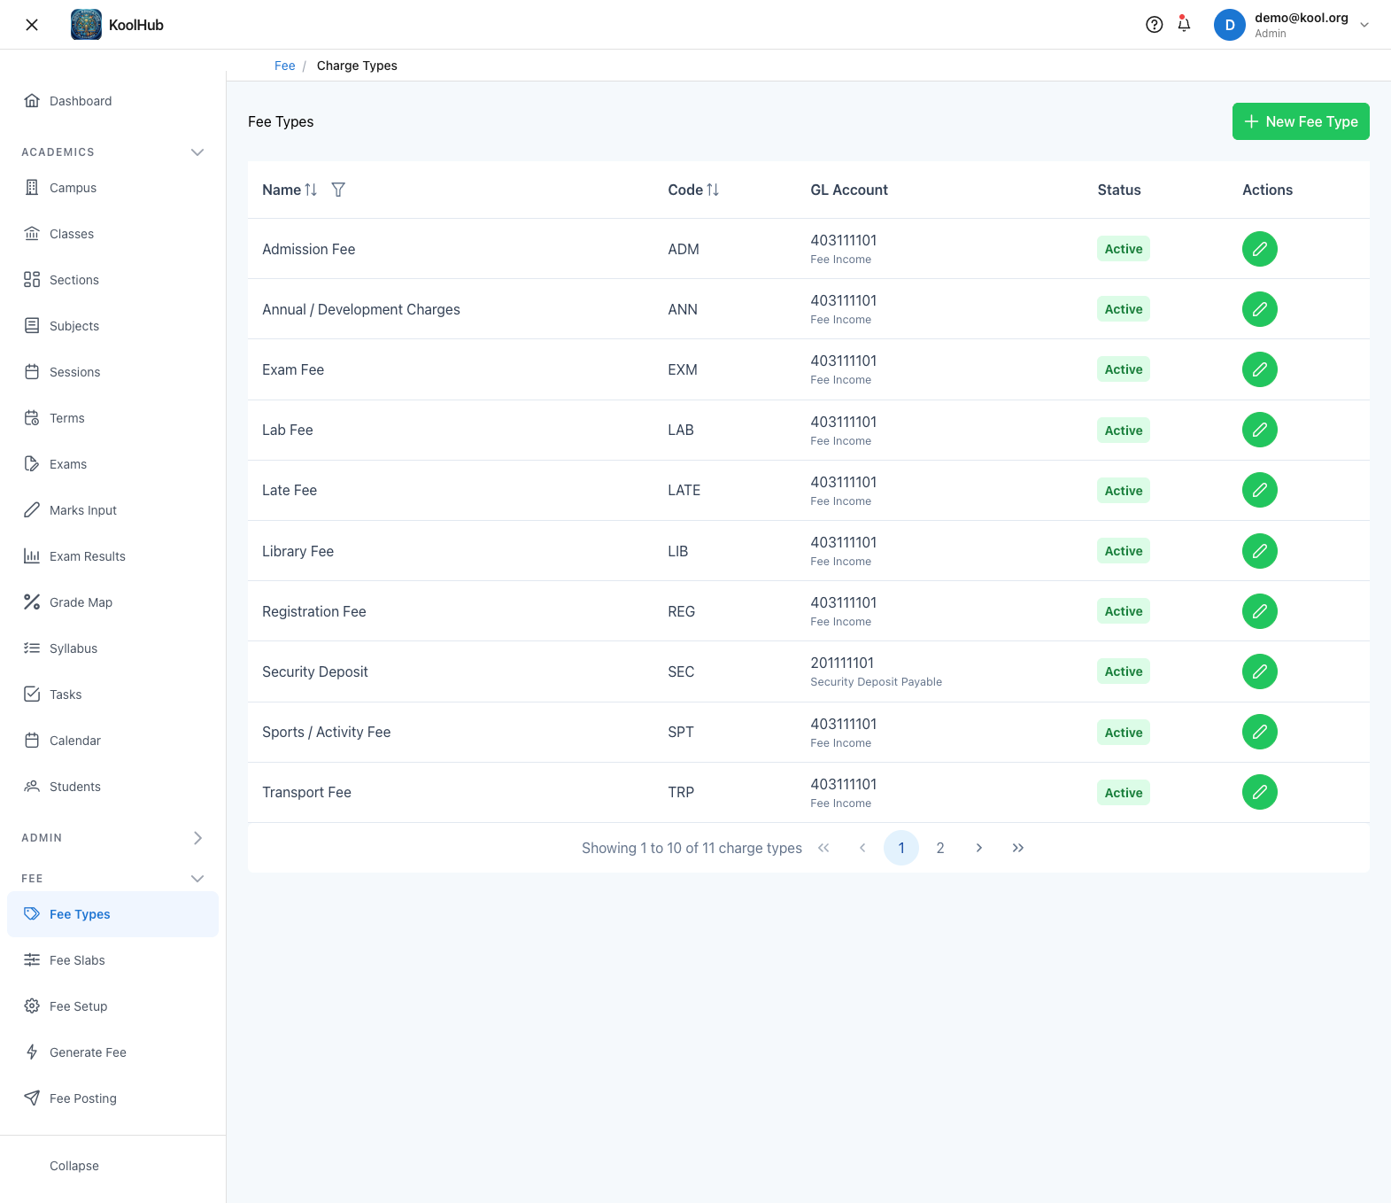This screenshot has width=1391, height=1203.
Task: Open the account dropdown chevron
Action: tap(1364, 25)
